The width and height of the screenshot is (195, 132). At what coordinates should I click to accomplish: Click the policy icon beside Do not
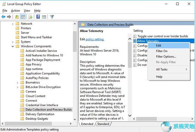tap(135, 65)
